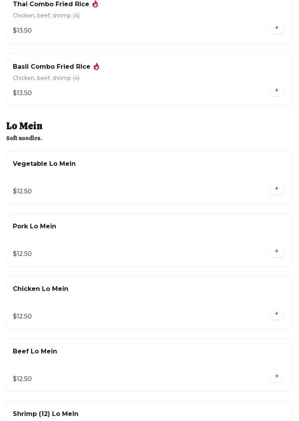
Task: Click the $13.50 price of Thai Combo
Action: tap(22, 31)
